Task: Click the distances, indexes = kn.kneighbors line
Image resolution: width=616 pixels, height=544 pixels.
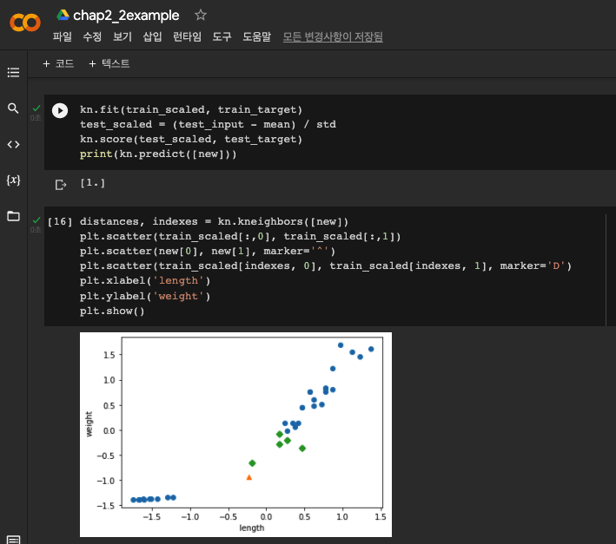Action: click(214, 221)
